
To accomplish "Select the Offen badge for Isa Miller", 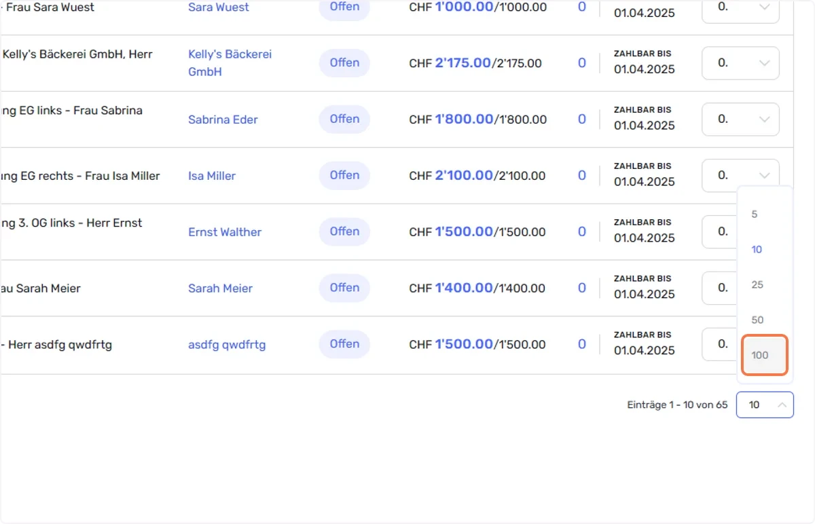I will [x=344, y=175].
